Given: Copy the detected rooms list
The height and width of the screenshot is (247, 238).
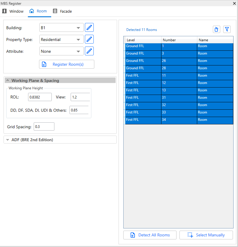Looking at the screenshot, I should click(216, 29).
